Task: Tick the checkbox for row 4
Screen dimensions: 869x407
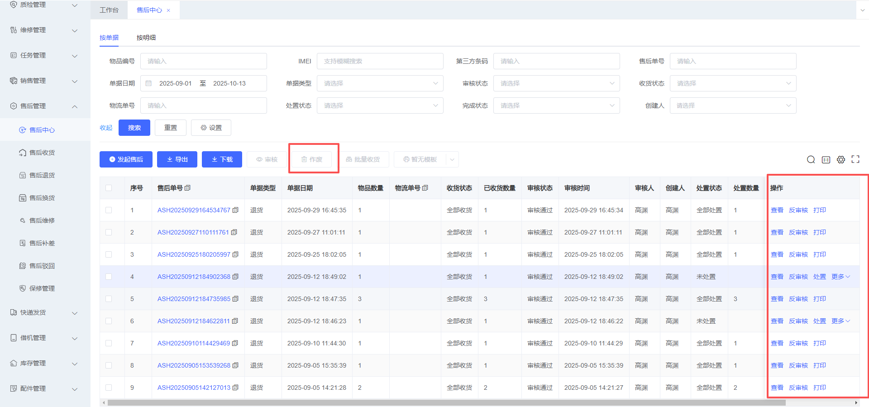Action: click(109, 277)
